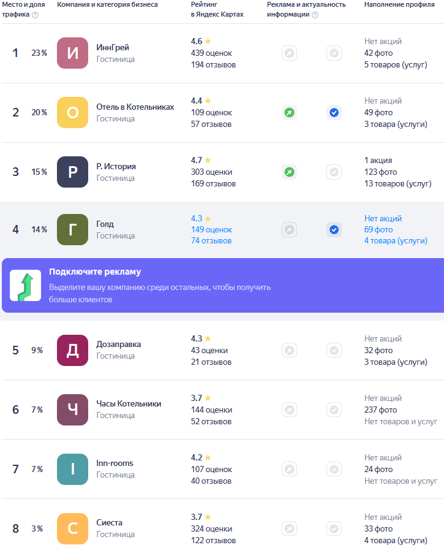Click the grey advertising icon for ИннГрей
The height and width of the screenshot is (553, 444).
289,53
